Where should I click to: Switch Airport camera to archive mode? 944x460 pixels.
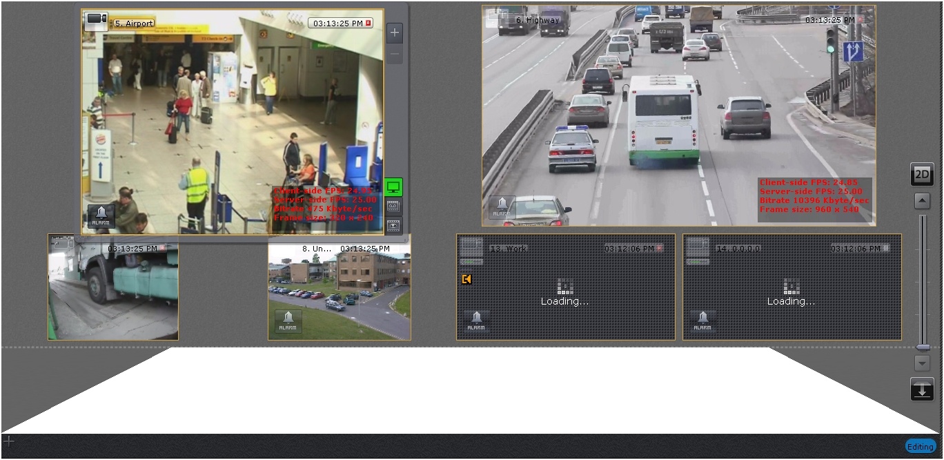(393, 206)
